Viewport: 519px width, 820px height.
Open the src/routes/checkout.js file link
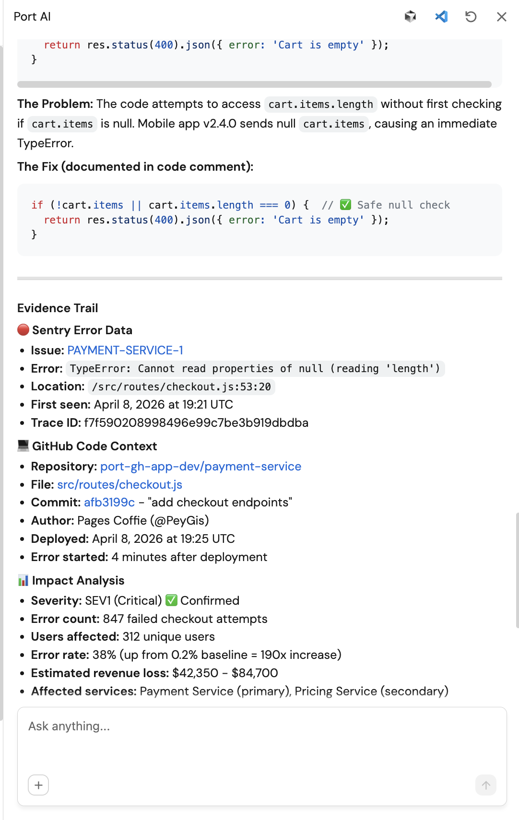tap(119, 485)
